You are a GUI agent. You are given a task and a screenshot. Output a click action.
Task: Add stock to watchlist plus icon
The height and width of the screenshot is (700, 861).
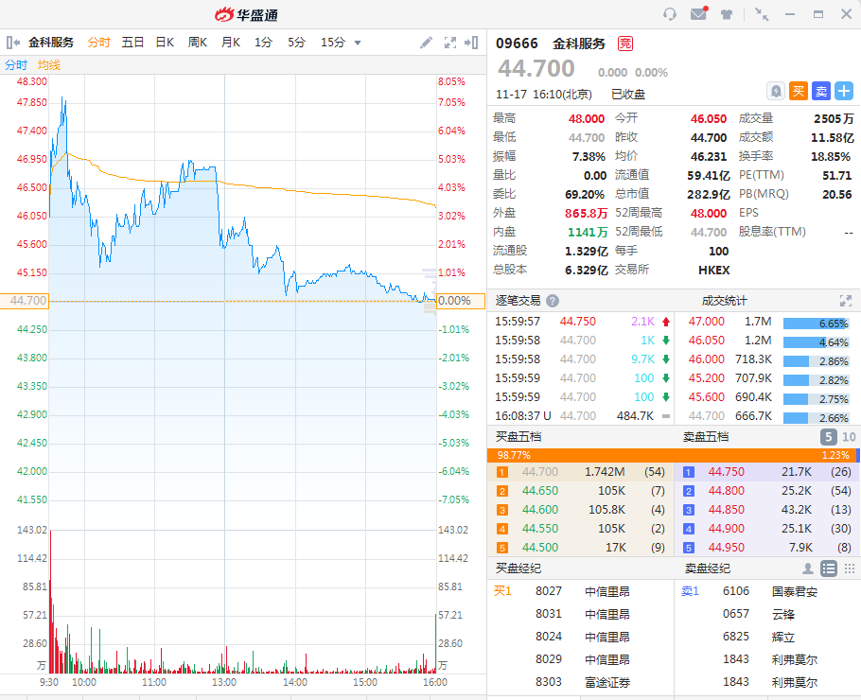(x=844, y=91)
